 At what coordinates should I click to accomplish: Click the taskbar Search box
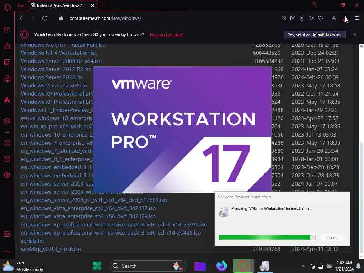(x=148, y=266)
